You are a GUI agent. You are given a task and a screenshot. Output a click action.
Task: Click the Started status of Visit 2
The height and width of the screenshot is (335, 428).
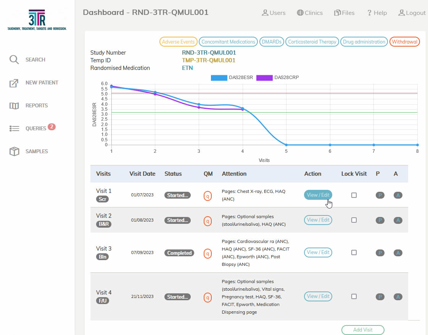tap(177, 220)
